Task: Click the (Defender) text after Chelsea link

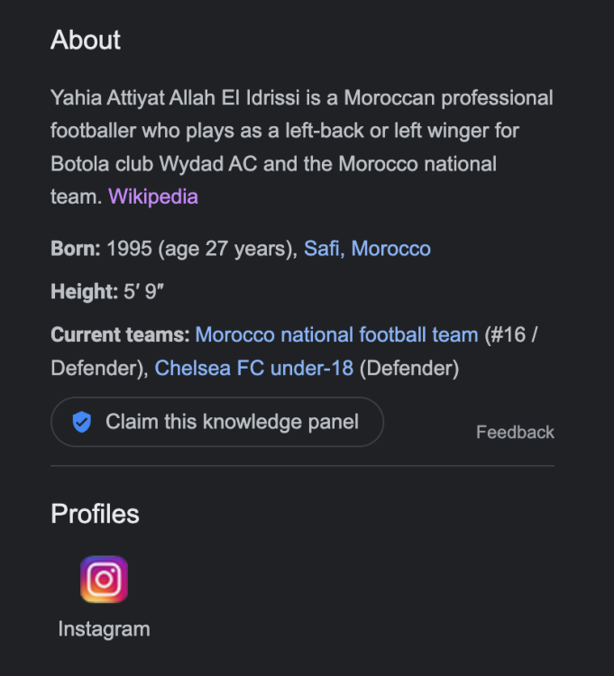Action: coord(409,368)
